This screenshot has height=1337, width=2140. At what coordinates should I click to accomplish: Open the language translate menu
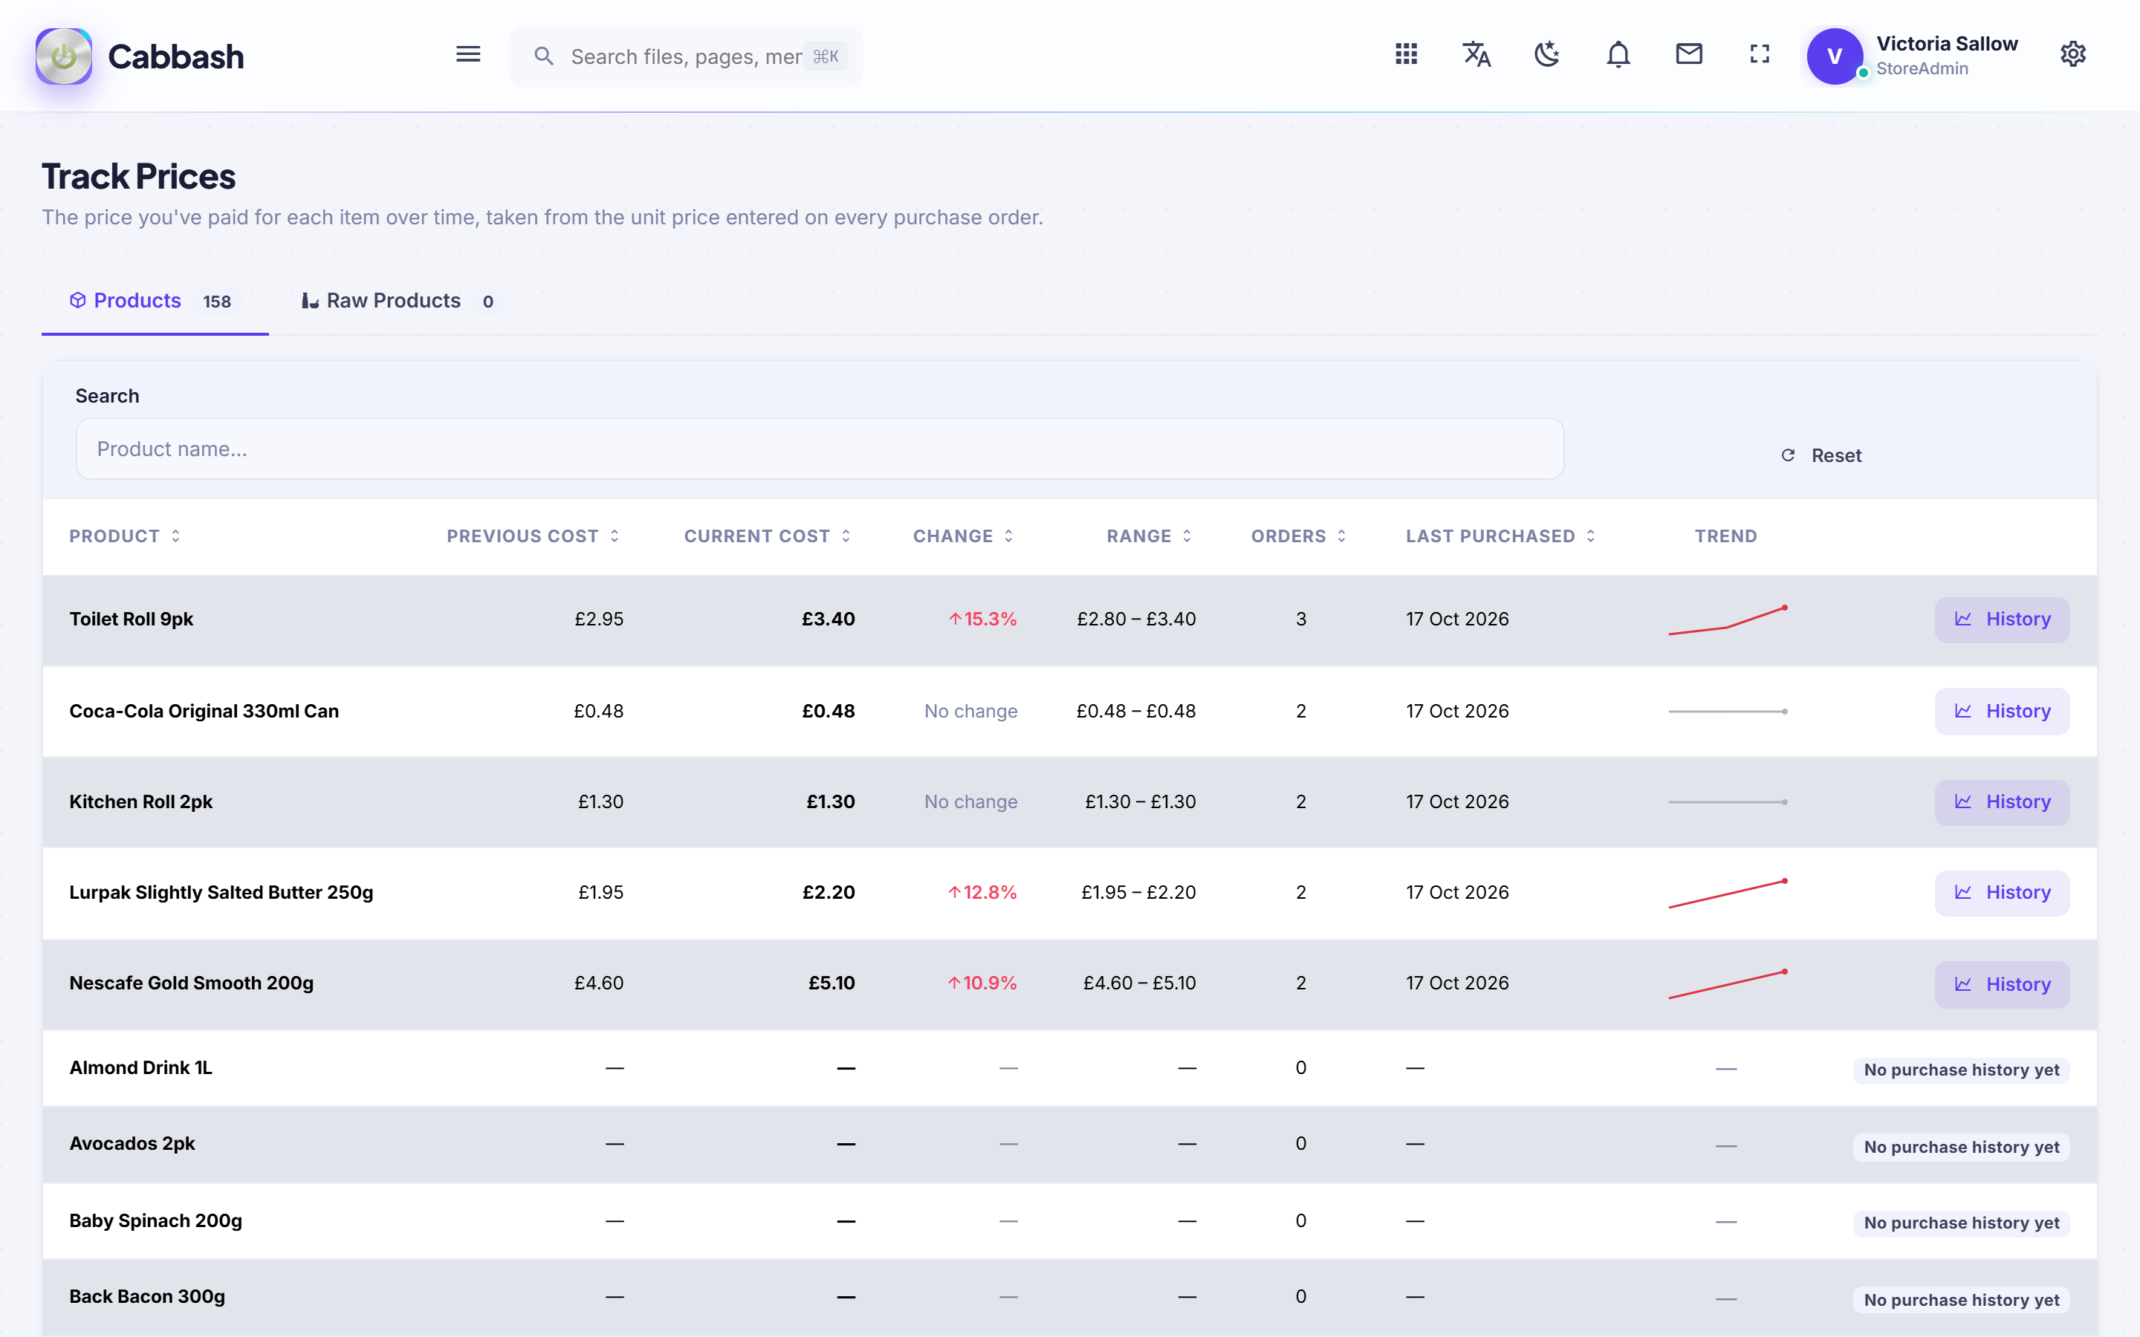pos(1476,55)
